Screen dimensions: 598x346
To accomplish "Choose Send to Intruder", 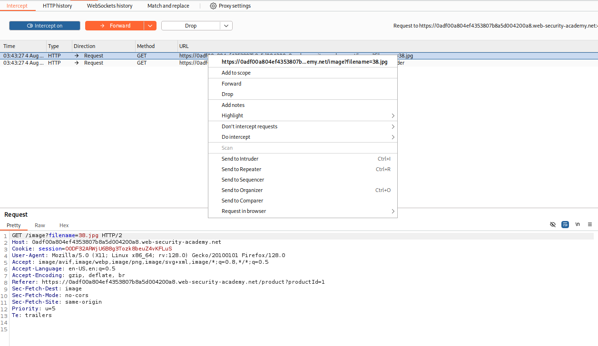I will [x=303, y=159].
